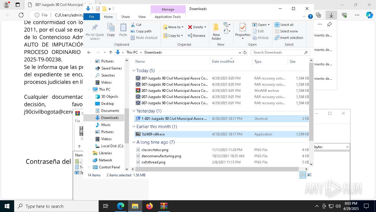
Task: Collapse the Yesterday (1) group
Action: 134,111
